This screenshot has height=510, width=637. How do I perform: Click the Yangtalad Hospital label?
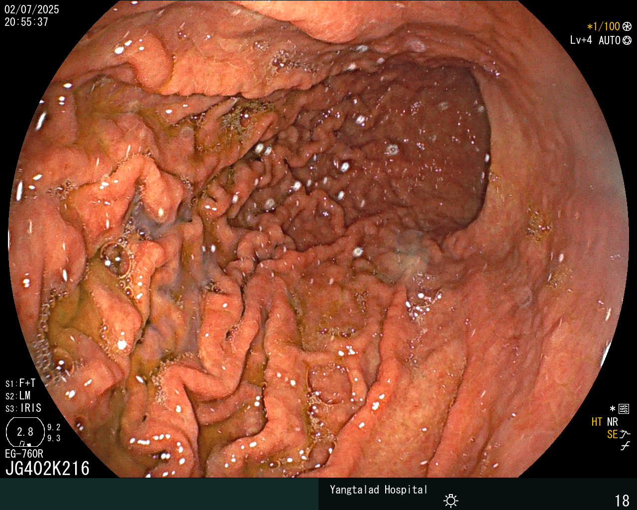379,490
